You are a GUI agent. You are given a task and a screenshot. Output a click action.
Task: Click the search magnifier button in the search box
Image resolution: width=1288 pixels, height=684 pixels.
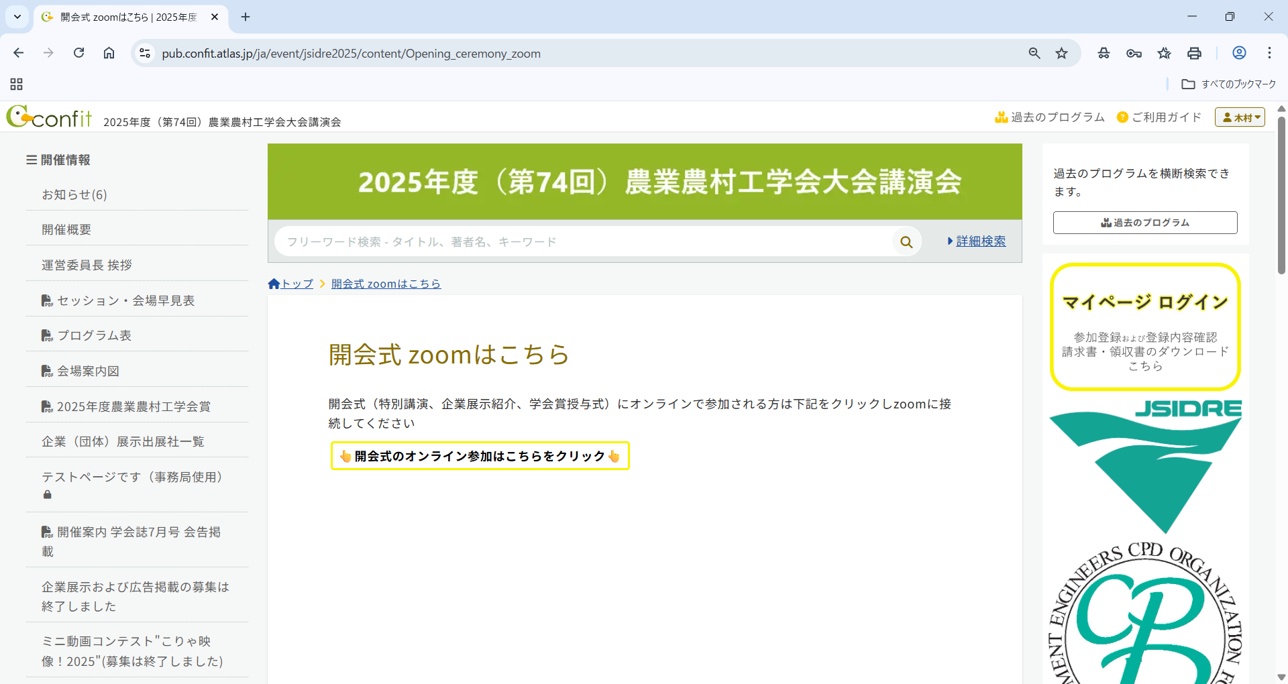click(906, 241)
